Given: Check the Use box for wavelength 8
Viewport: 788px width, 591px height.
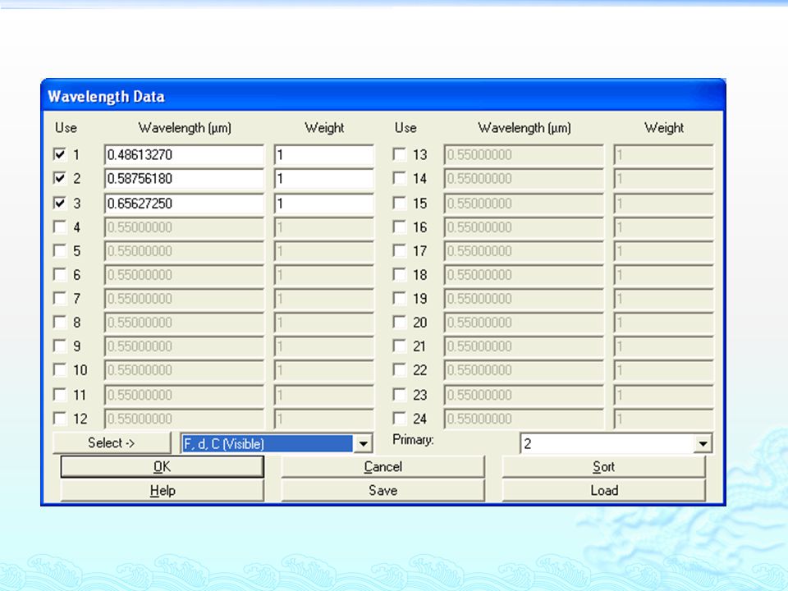Looking at the screenshot, I should click(59, 322).
